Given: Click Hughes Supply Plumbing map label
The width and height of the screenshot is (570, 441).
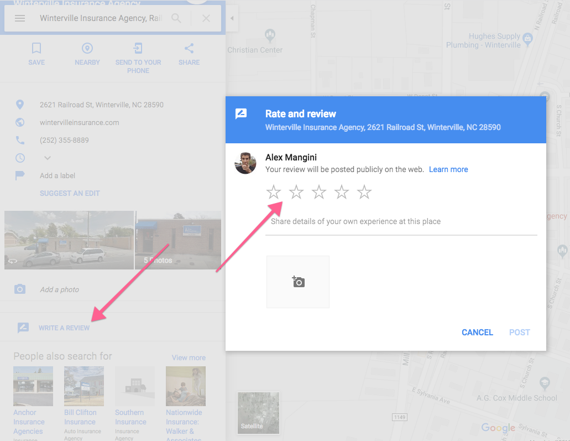Looking at the screenshot, I should (484, 41).
